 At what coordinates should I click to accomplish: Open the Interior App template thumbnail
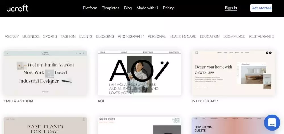point(233,73)
